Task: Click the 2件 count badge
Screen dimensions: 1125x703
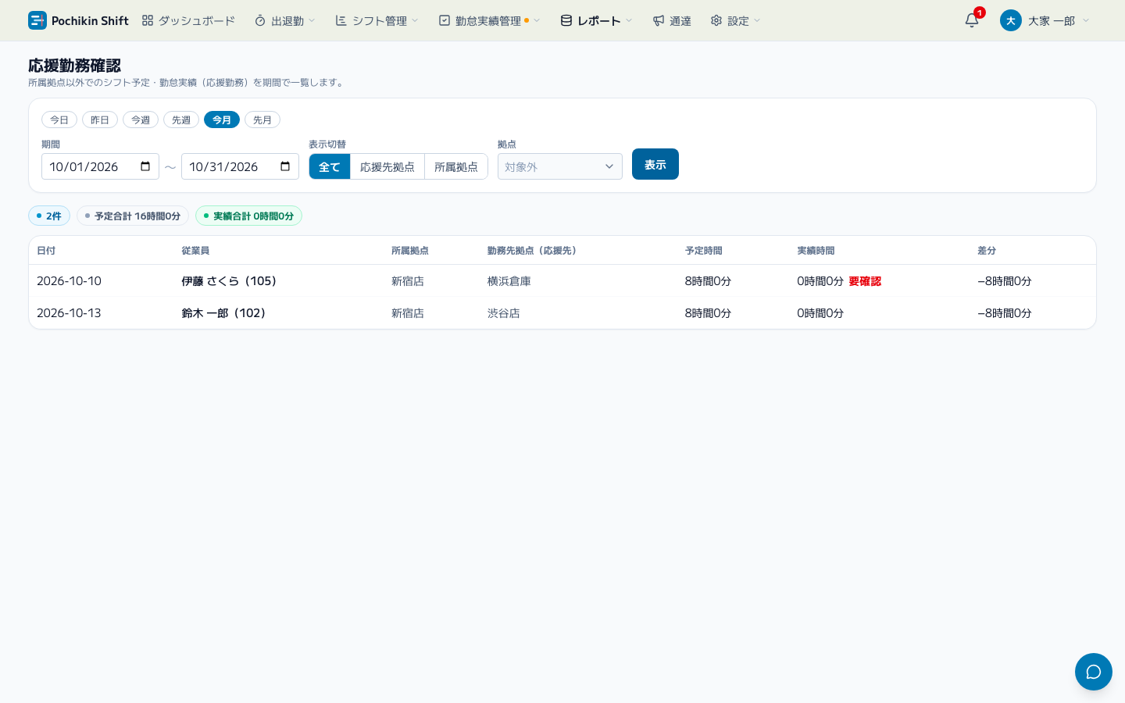Action: pyautogui.click(x=49, y=216)
